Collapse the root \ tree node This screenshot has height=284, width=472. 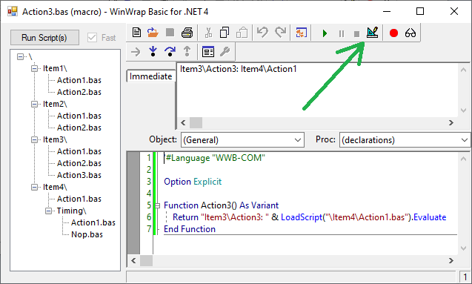point(20,56)
